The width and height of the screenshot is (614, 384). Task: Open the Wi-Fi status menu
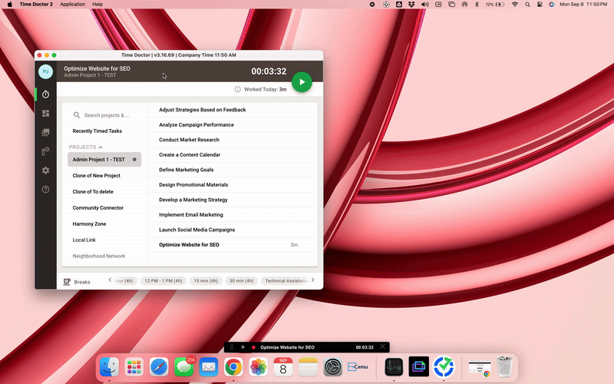coord(515,5)
